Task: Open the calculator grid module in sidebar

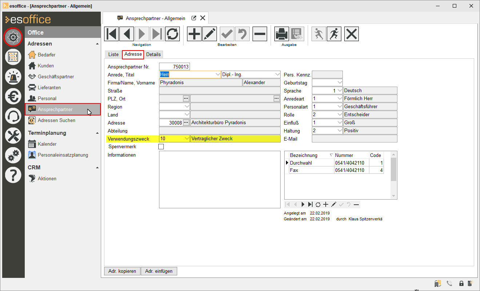Action: (13, 57)
